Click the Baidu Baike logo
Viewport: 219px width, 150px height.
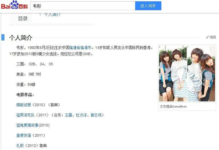click(x=15, y=5)
